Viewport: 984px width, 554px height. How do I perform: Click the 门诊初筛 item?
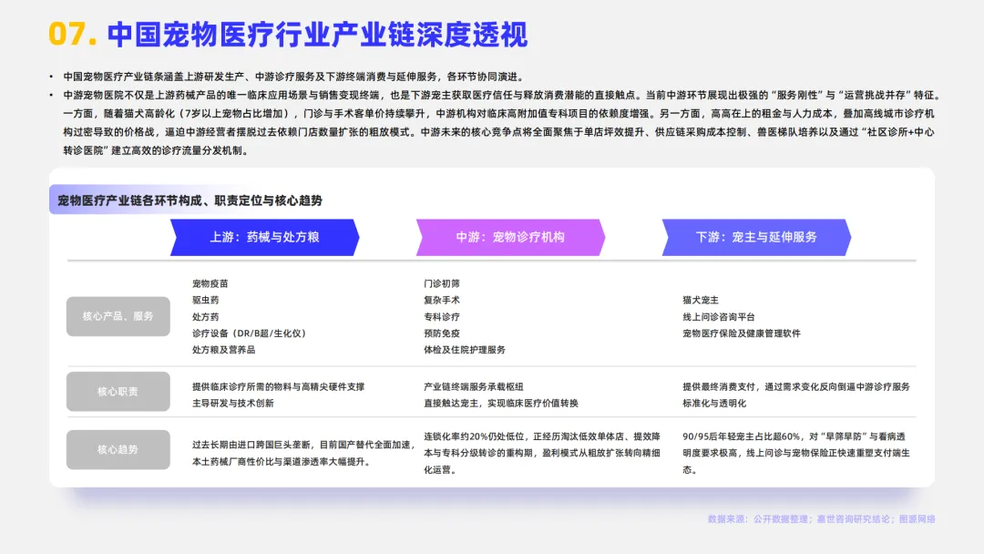point(442,283)
